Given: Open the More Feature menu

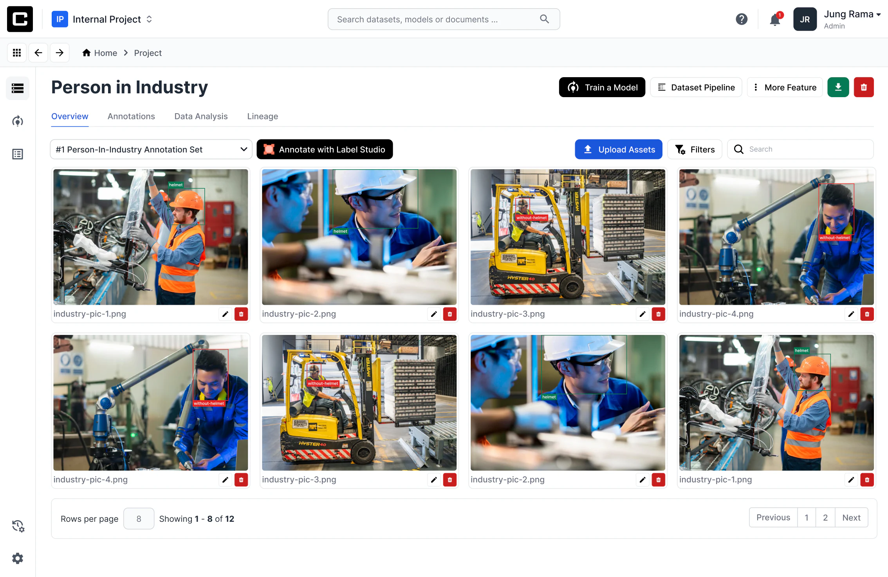Looking at the screenshot, I should pos(785,87).
